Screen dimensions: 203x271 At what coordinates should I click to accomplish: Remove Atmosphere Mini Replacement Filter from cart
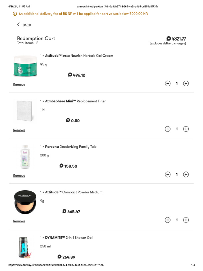[x=19, y=130]
